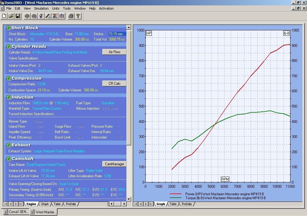Click Compression Ratio 13.94 value
Screen dimensions: 307x216
pos(42,84)
